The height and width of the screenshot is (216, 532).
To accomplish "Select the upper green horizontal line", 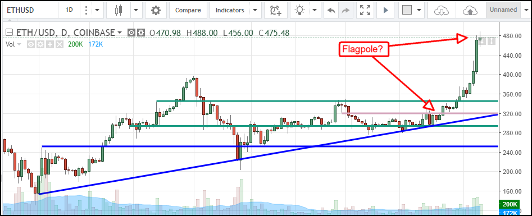I will (x=327, y=101).
